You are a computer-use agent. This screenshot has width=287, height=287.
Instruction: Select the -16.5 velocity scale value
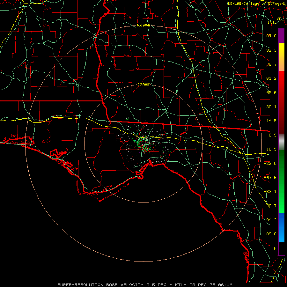point(270,149)
